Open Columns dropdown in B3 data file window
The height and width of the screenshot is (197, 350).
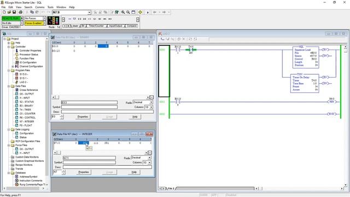click(151, 107)
